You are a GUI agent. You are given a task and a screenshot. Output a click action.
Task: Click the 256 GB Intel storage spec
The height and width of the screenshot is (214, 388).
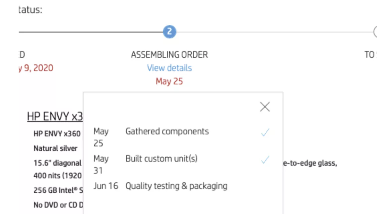coord(58,190)
